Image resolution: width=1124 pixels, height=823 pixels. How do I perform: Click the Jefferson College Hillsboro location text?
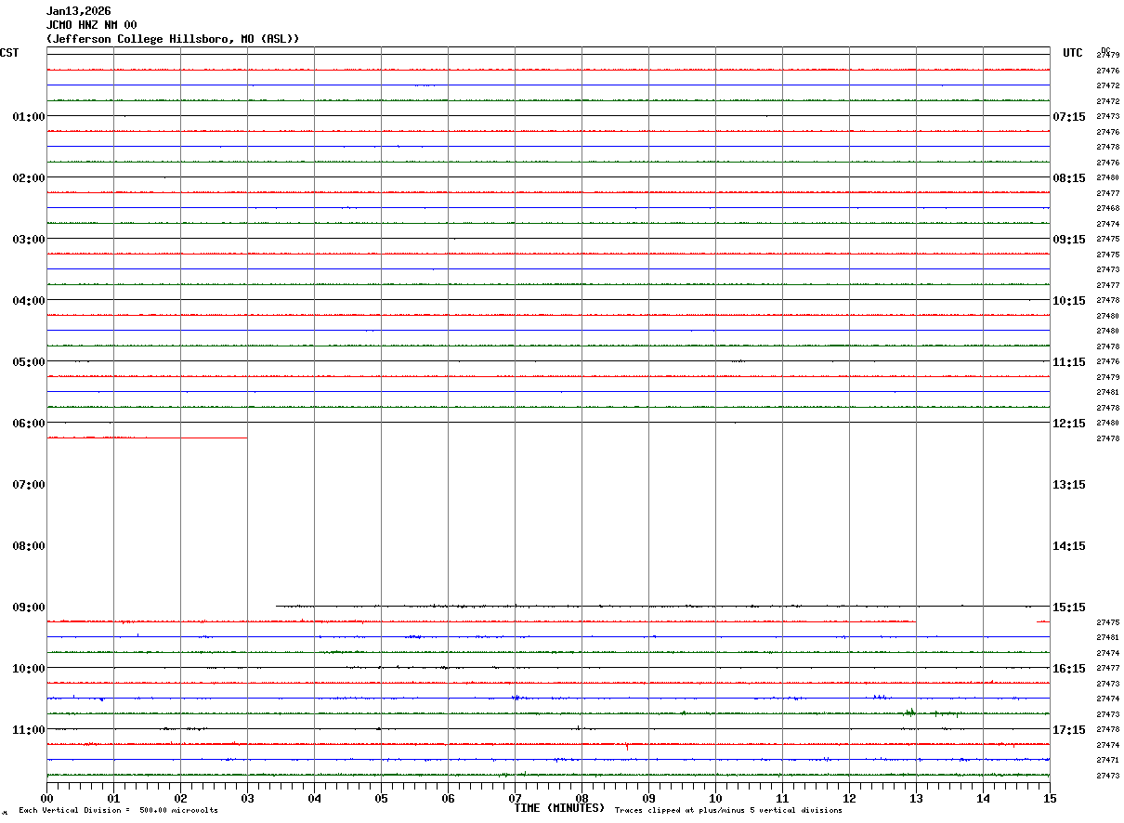coord(173,39)
